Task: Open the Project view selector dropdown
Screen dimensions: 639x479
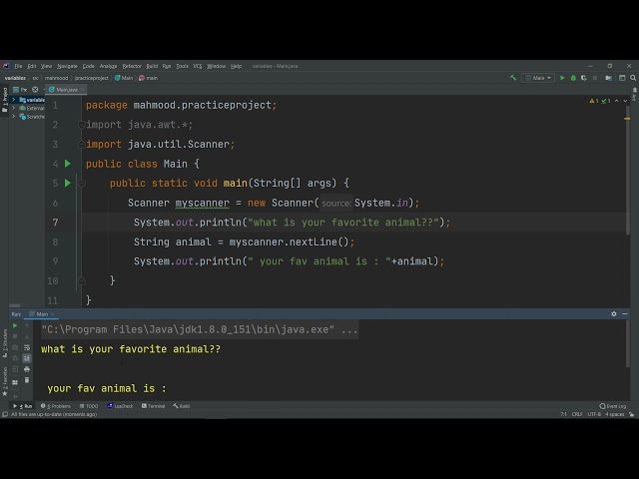Action: (x=20, y=90)
